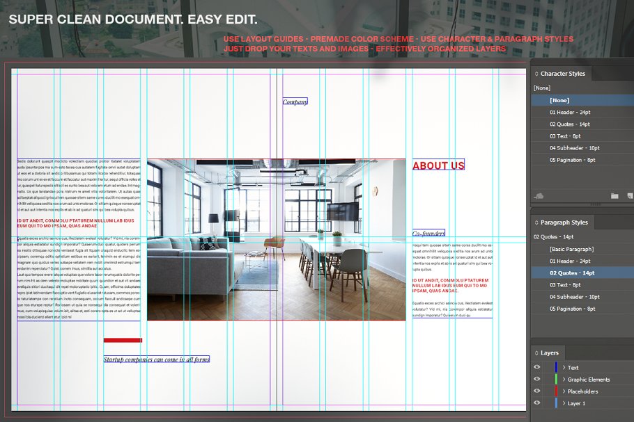Expand the Placeholders layer arrow

[x=564, y=391]
